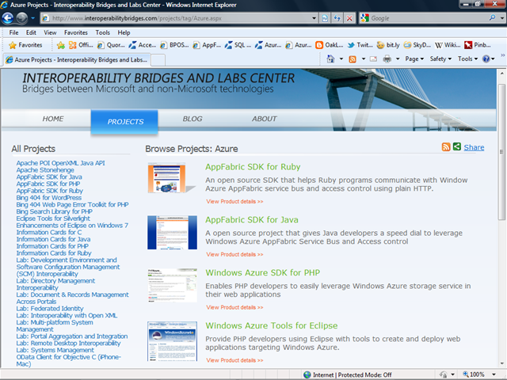Open the View menu
The width and height of the screenshot is (507, 380).
50,32
